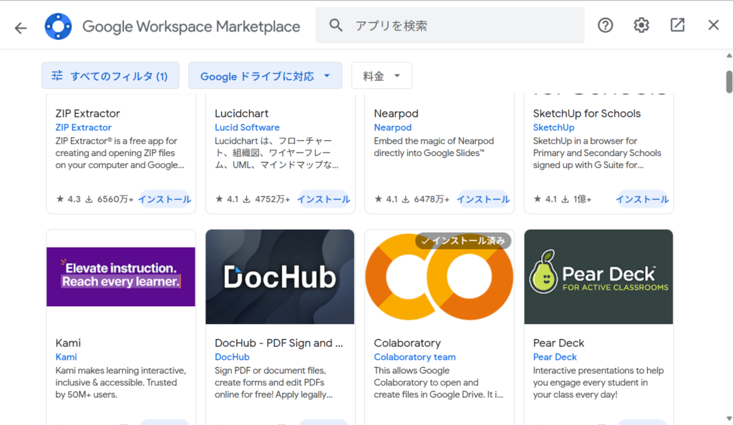Click the Google Workspace Marketplace logo
Screen dimensions: 733x425
(x=58, y=26)
